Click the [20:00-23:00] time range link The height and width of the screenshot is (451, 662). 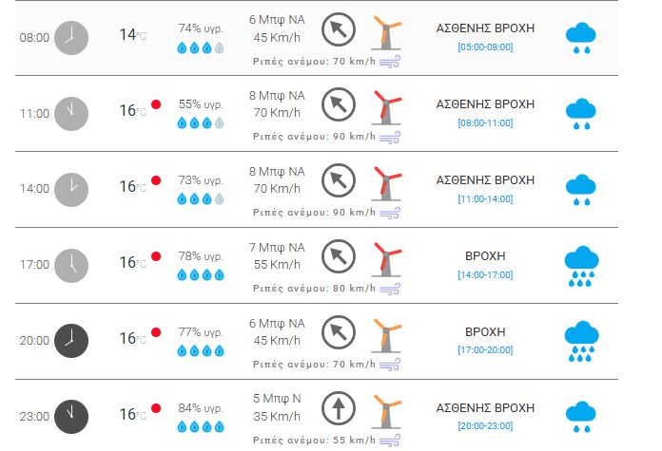pos(485,425)
